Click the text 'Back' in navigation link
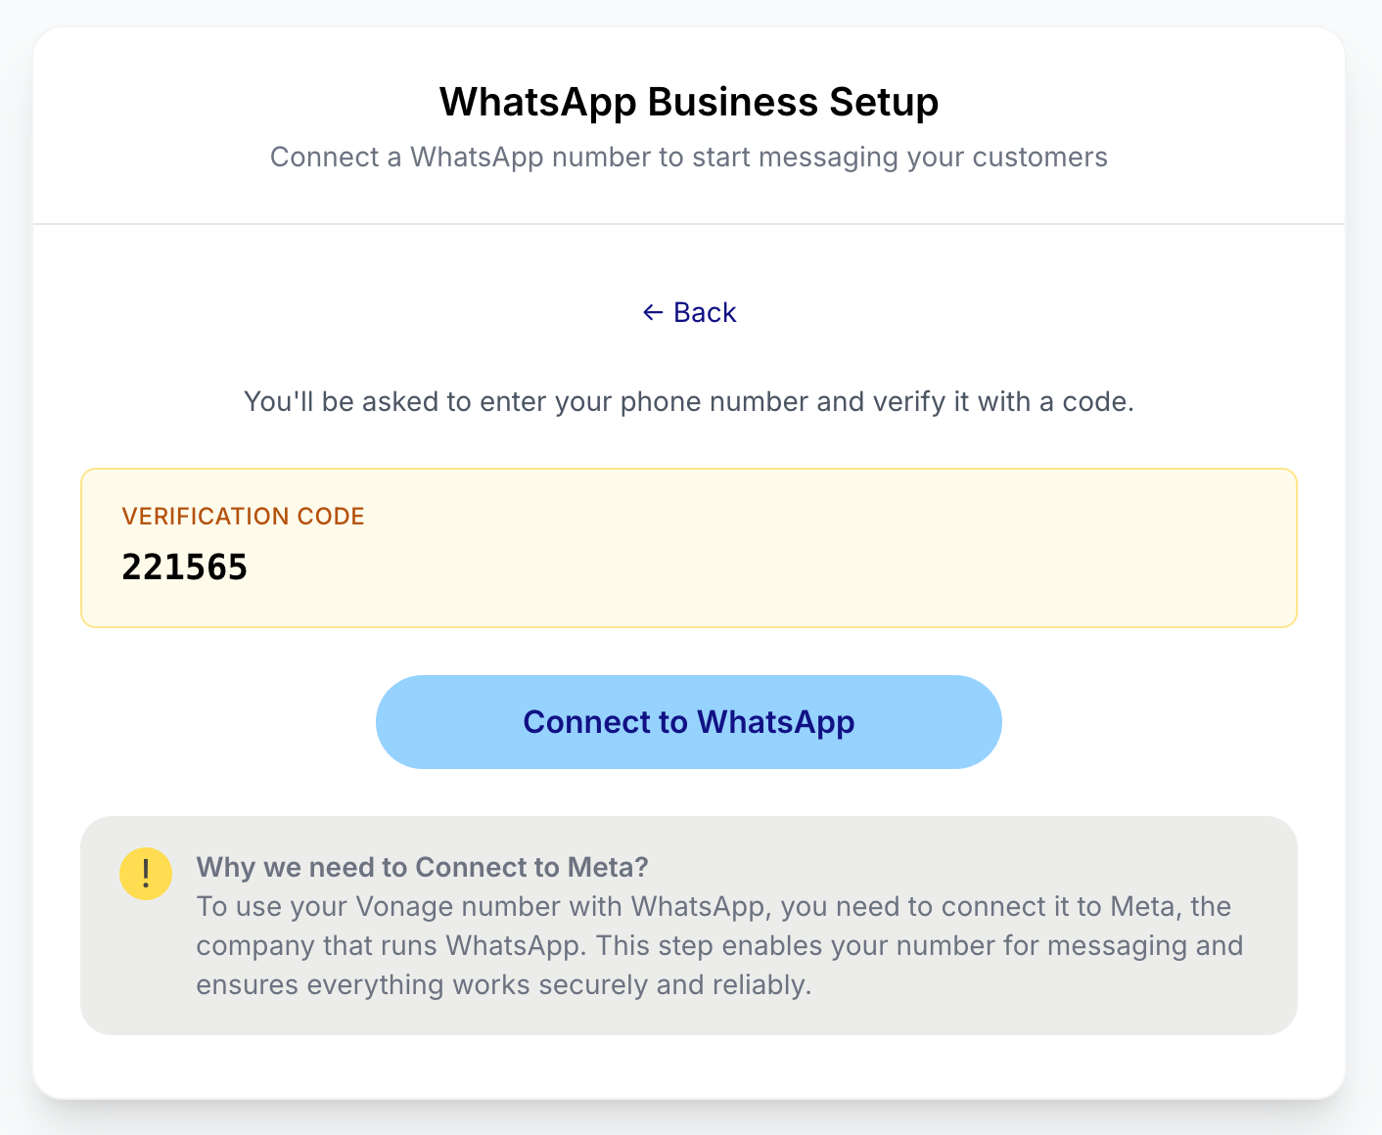This screenshot has height=1135, width=1382. 705,312
